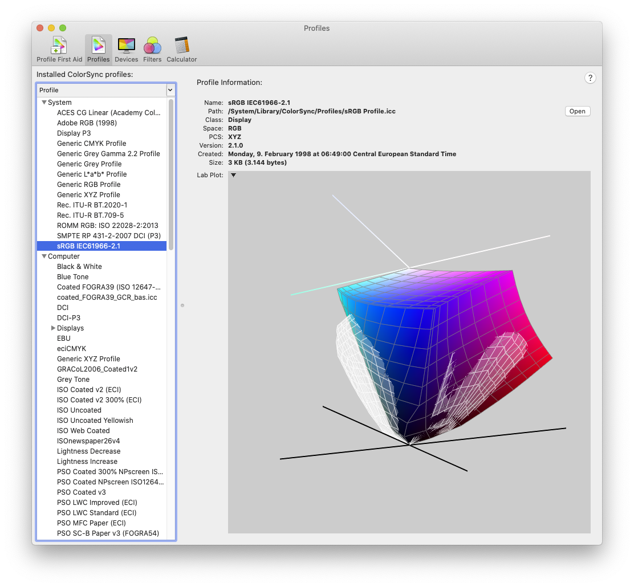Open the Profile column sorting dropdown
Image resolution: width=634 pixels, height=587 pixels.
[170, 90]
